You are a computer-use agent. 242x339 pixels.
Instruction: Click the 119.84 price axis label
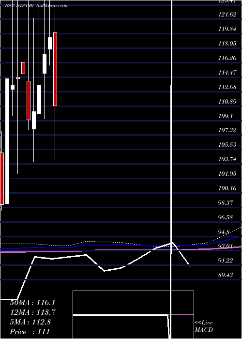point(227,29)
